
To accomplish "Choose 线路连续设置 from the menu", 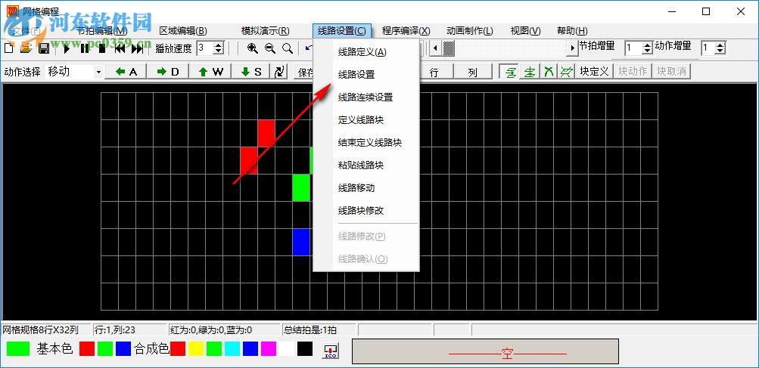I will [x=366, y=97].
